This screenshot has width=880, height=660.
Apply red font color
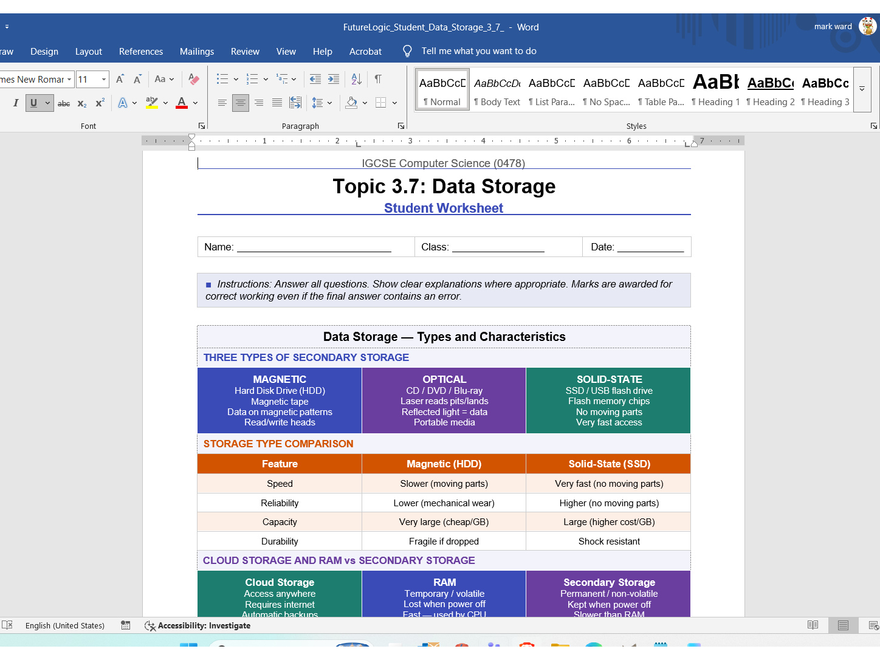click(182, 103)
